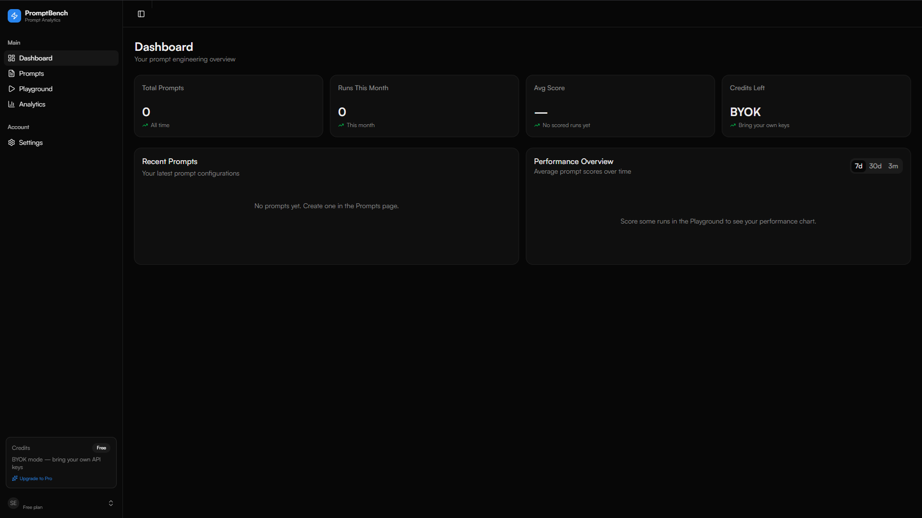Toggle the sidebar collapse icon
This screenshot has width=922, height=518.
coord(141,14)
